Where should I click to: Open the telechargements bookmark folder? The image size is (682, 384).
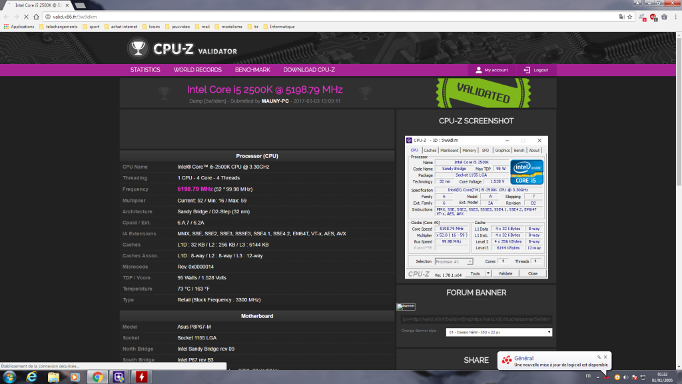point(59,27)
